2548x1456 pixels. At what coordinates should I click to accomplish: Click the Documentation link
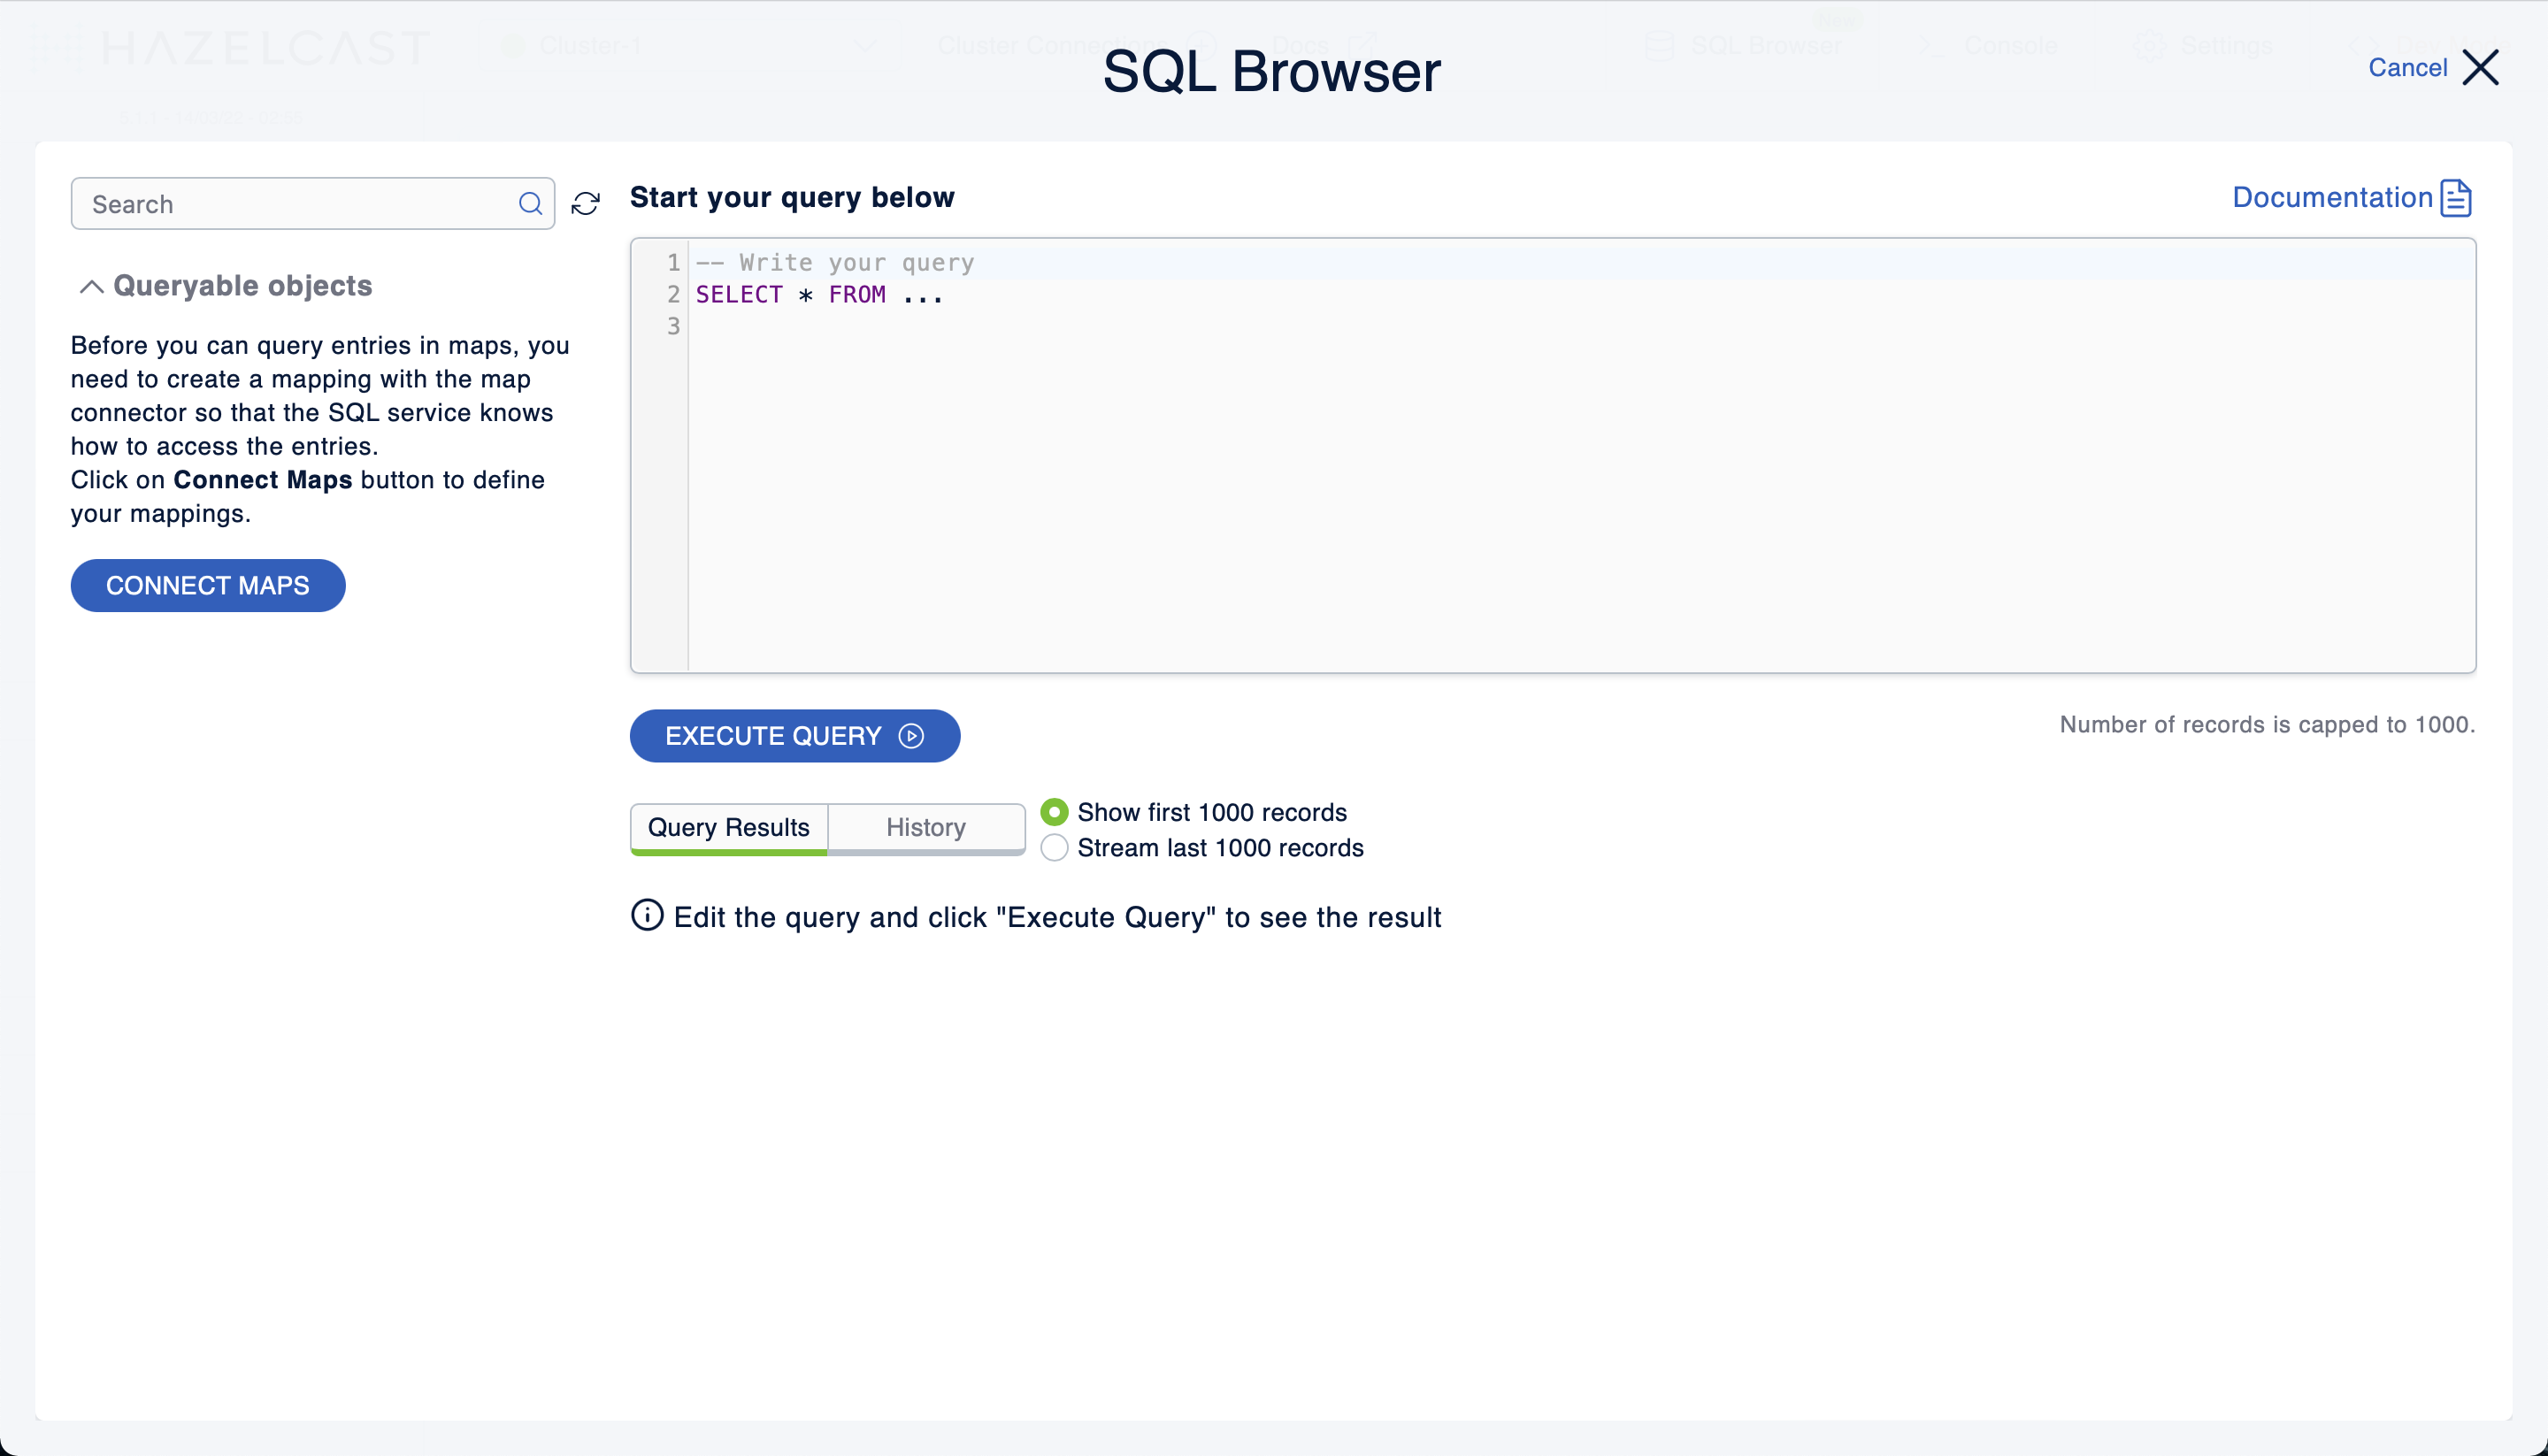point(2353,196)
